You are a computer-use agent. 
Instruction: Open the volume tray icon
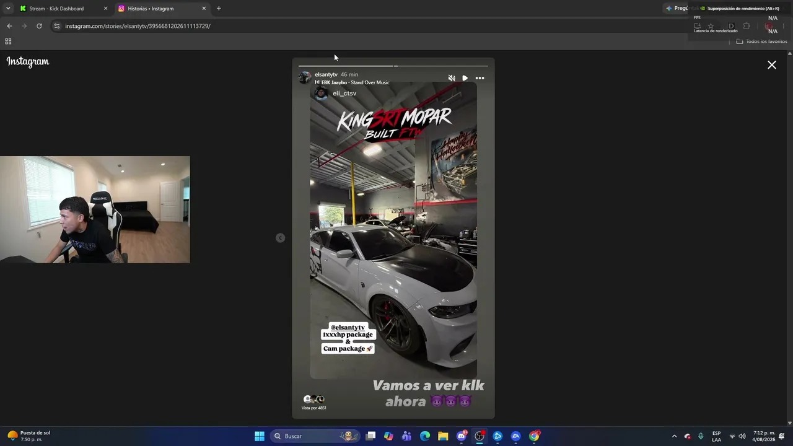pyautogui.click(x=742, y=436)
